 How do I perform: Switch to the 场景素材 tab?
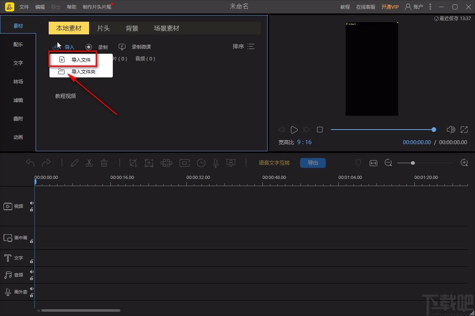[x=167, y=28]
